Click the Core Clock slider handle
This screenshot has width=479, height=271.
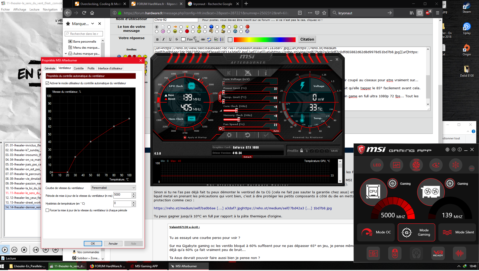click(236, 111)
